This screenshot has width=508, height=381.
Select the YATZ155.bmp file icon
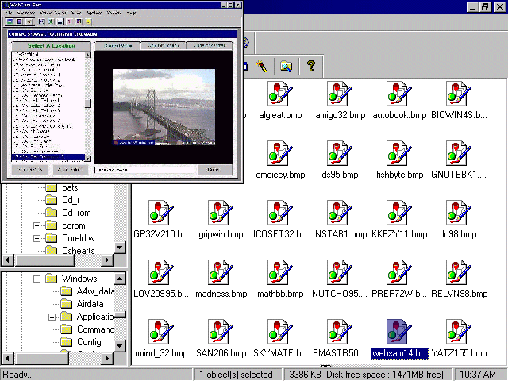point(456,333)
